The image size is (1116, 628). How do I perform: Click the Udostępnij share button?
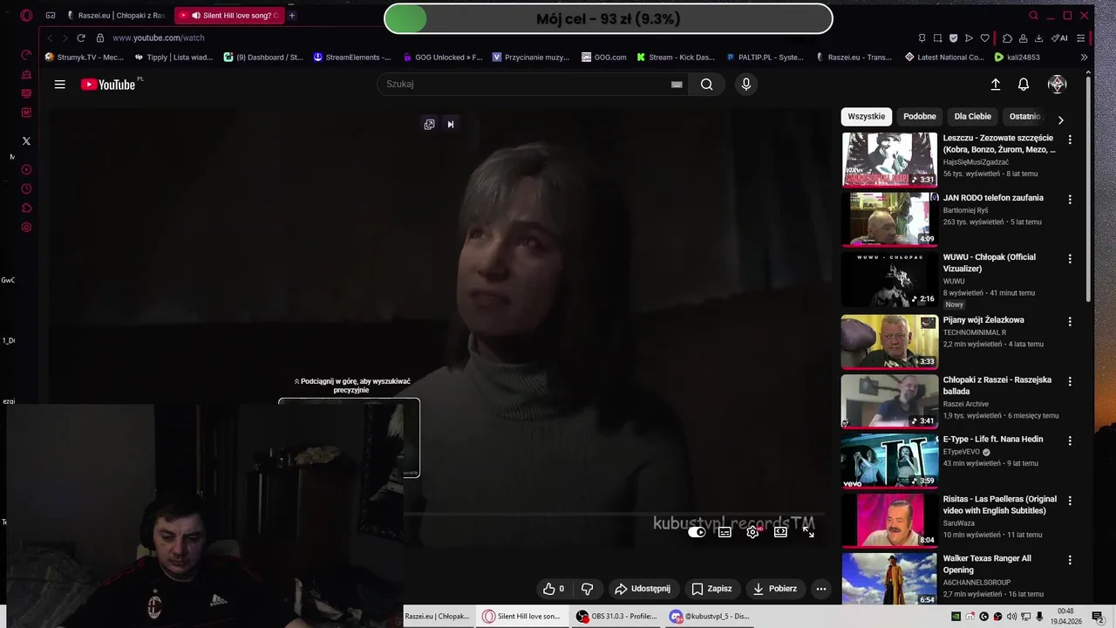click(643, 589)
